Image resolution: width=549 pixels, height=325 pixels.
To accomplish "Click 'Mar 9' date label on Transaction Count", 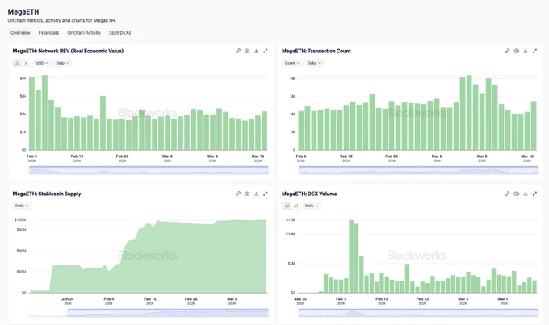I will tap(482, 158).
